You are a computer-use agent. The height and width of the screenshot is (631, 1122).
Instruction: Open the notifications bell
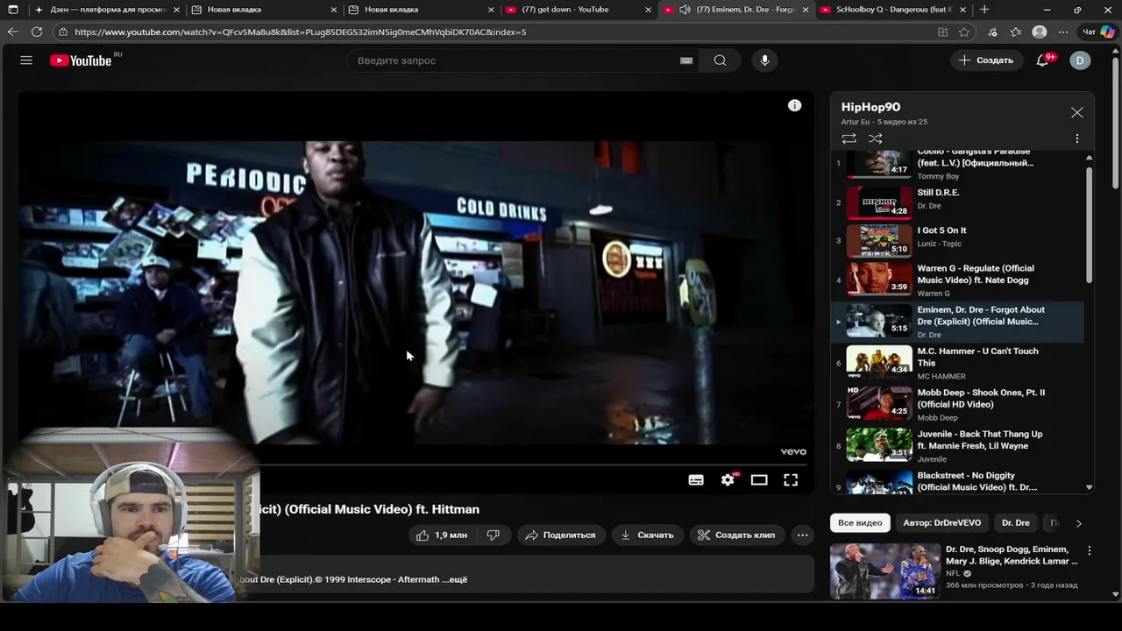click(x=1042, y=60)
